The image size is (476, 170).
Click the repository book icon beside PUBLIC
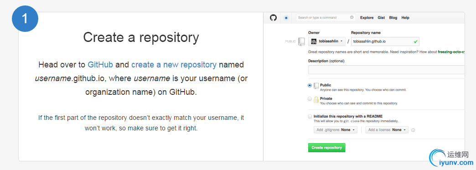pos(301,41)
